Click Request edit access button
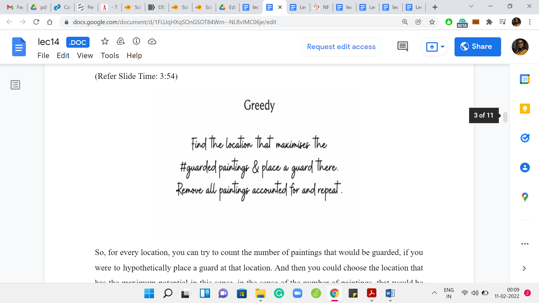 coord(341,47)
